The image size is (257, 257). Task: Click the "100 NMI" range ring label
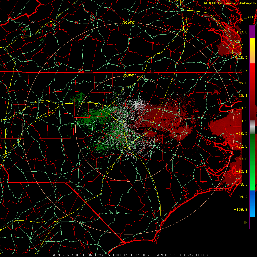pos(128,23)
